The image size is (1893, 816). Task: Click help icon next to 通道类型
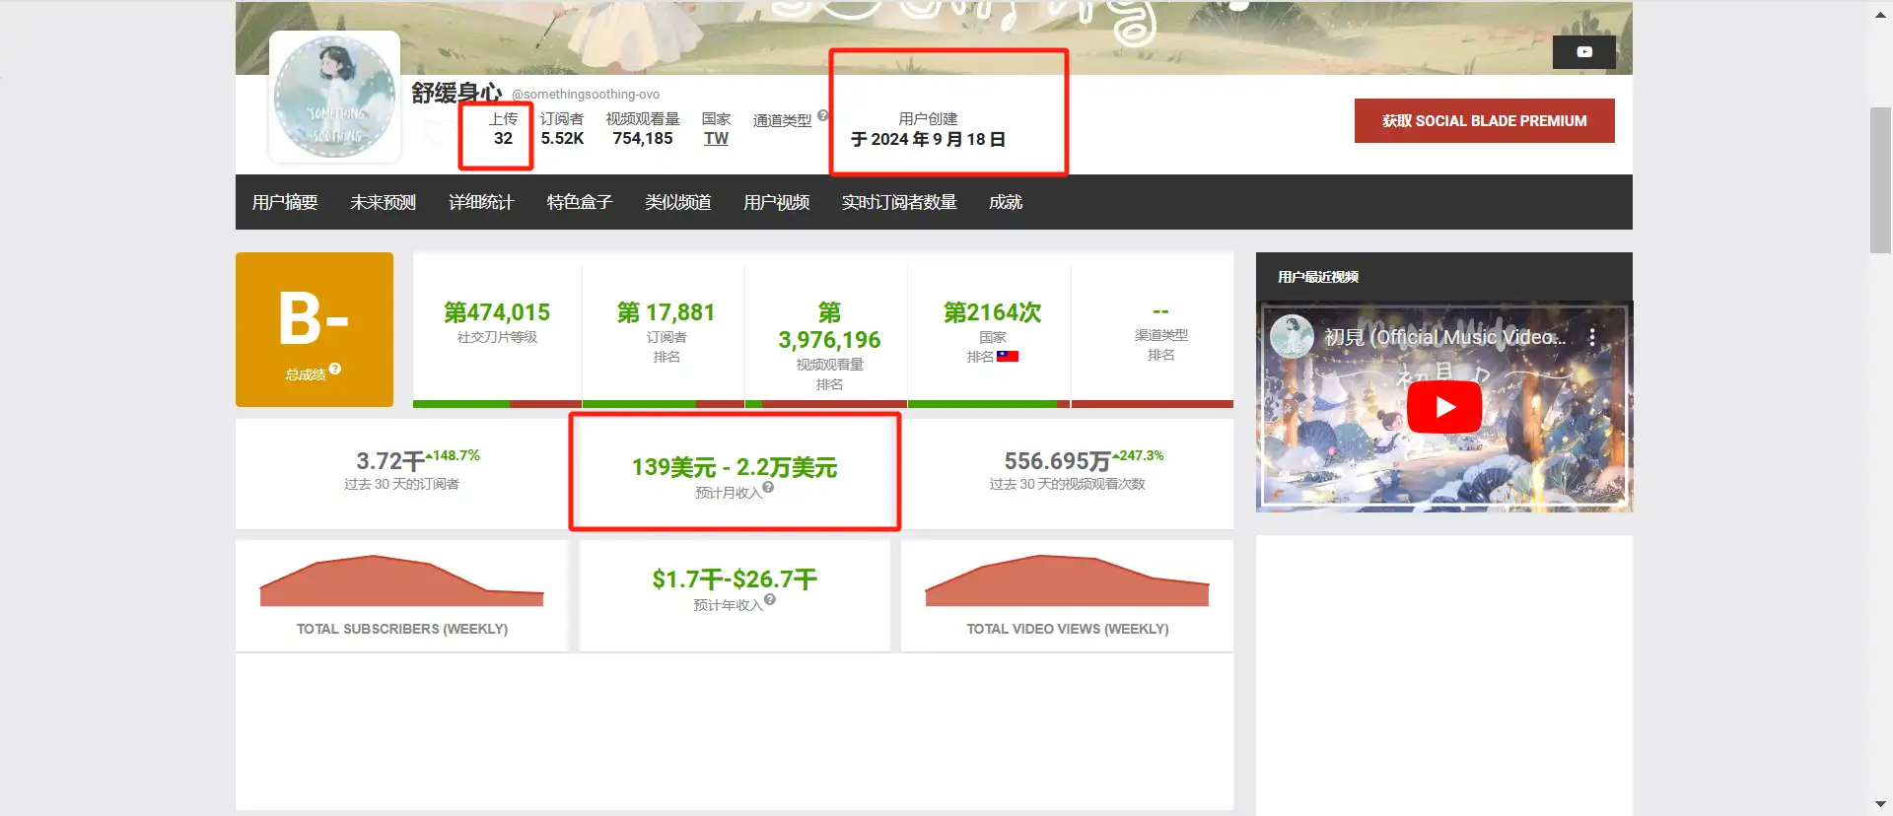822,115
